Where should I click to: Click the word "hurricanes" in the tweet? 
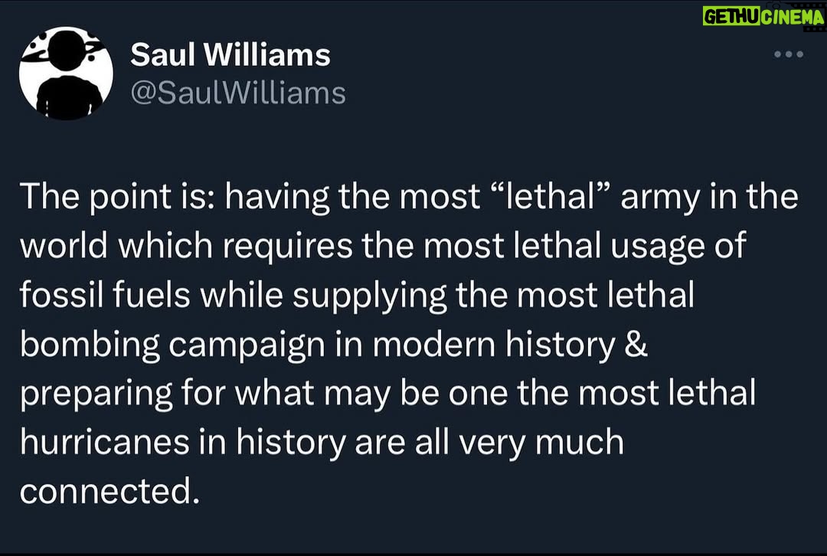[105, 442]
